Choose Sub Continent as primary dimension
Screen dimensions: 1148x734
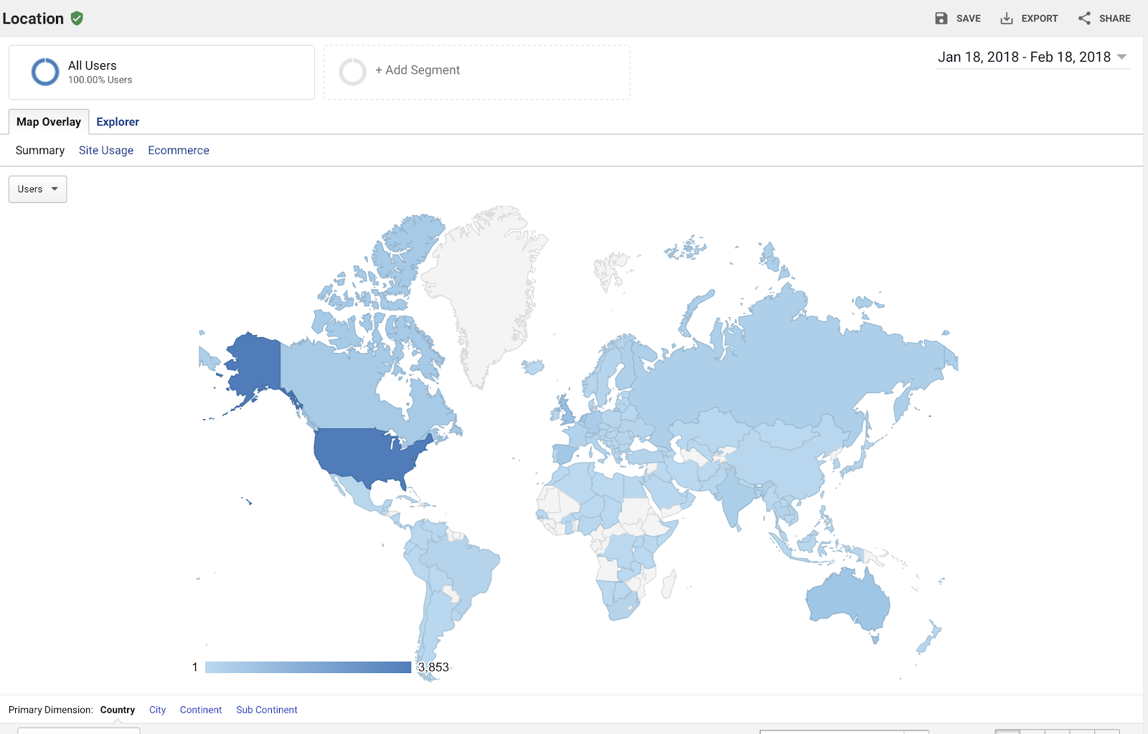click(x=267, y=710)
